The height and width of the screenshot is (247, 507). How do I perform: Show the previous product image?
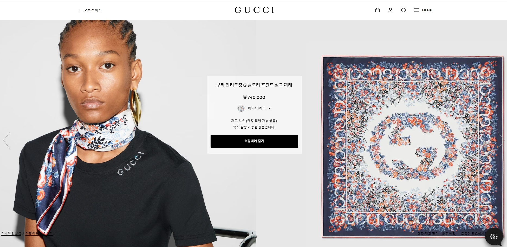[7, 140]
